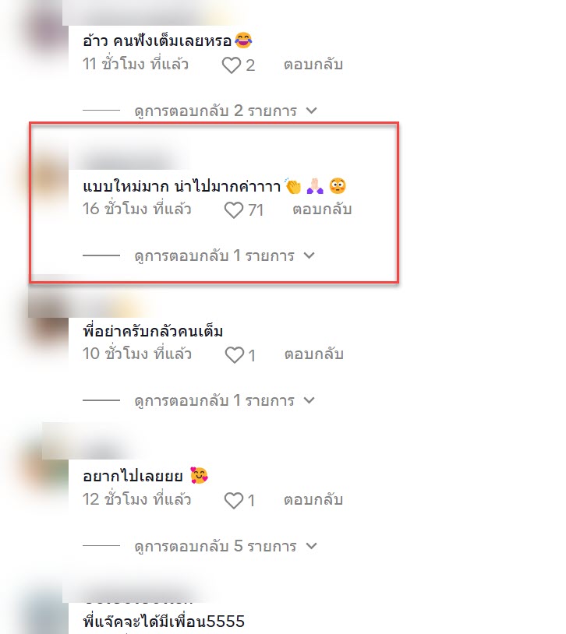Like the 'อ้าว คนฟังเต็มเลยหรอ' comment

232,65
